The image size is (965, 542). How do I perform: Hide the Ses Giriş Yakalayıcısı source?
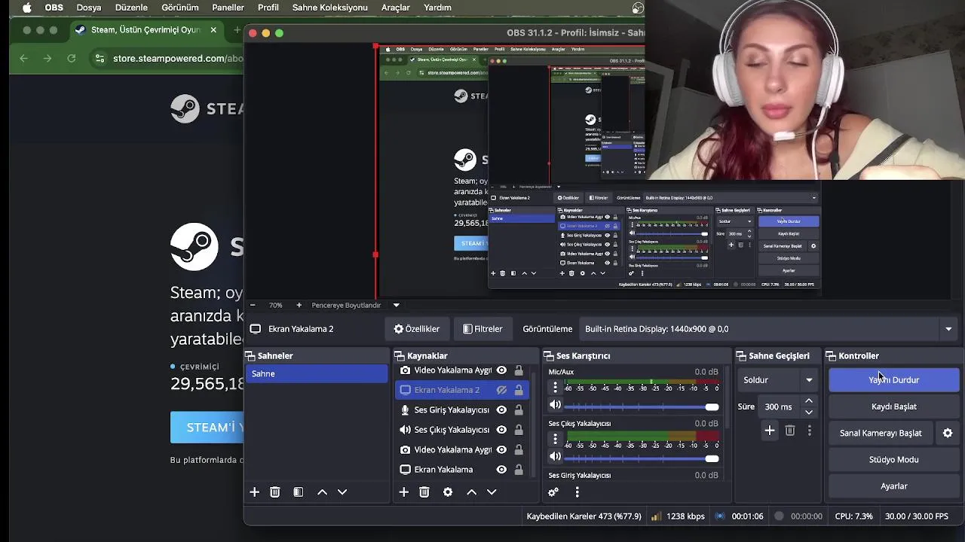pos(501,410)
